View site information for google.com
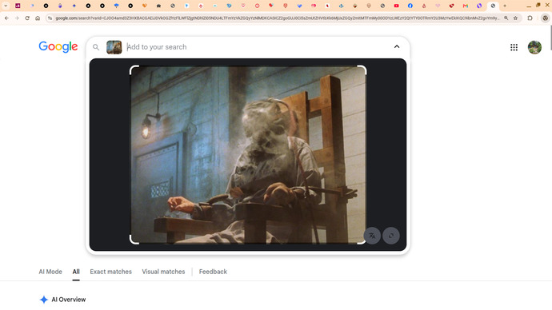 point(50,18)
